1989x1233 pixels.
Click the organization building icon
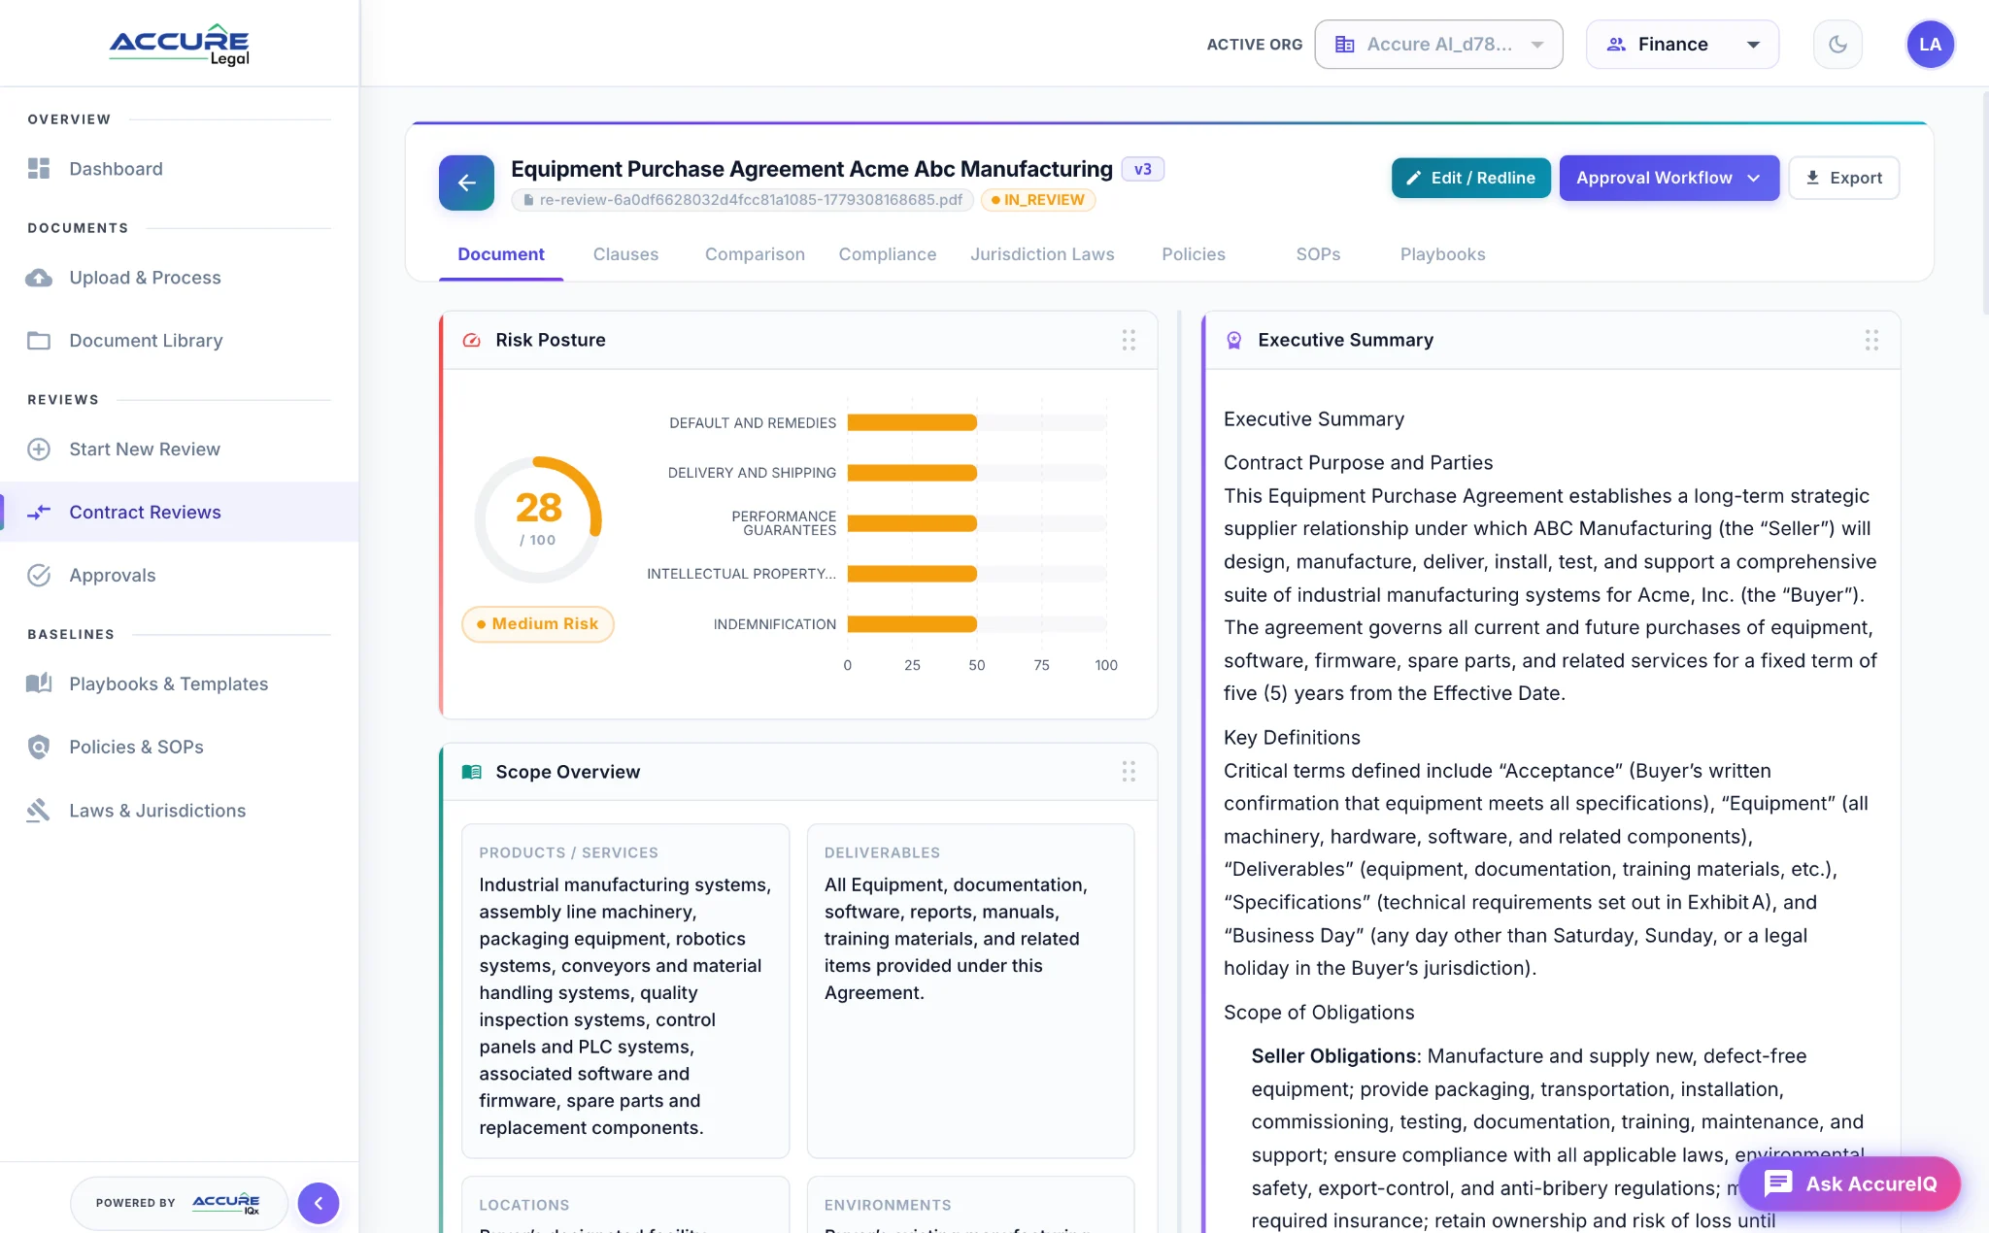(x=1345, y=45)
